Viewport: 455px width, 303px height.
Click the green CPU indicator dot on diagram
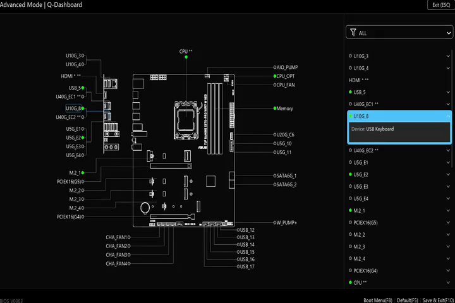point(186,57)
